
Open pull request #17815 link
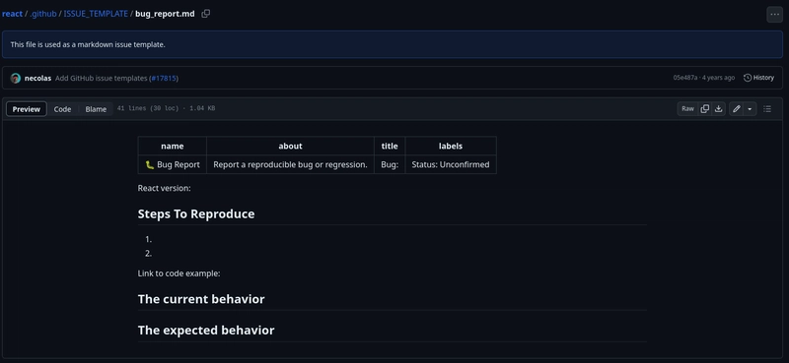[x=164, y=79]
